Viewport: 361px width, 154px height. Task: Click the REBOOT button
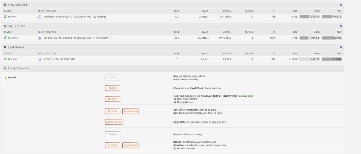tap(113, 145)
